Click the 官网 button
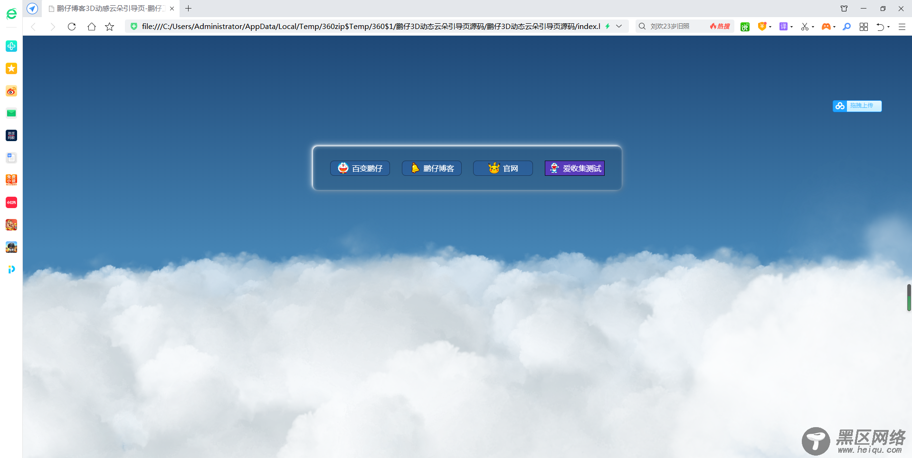The width and height of the screenshot is (912, 458). click(503, 168)
